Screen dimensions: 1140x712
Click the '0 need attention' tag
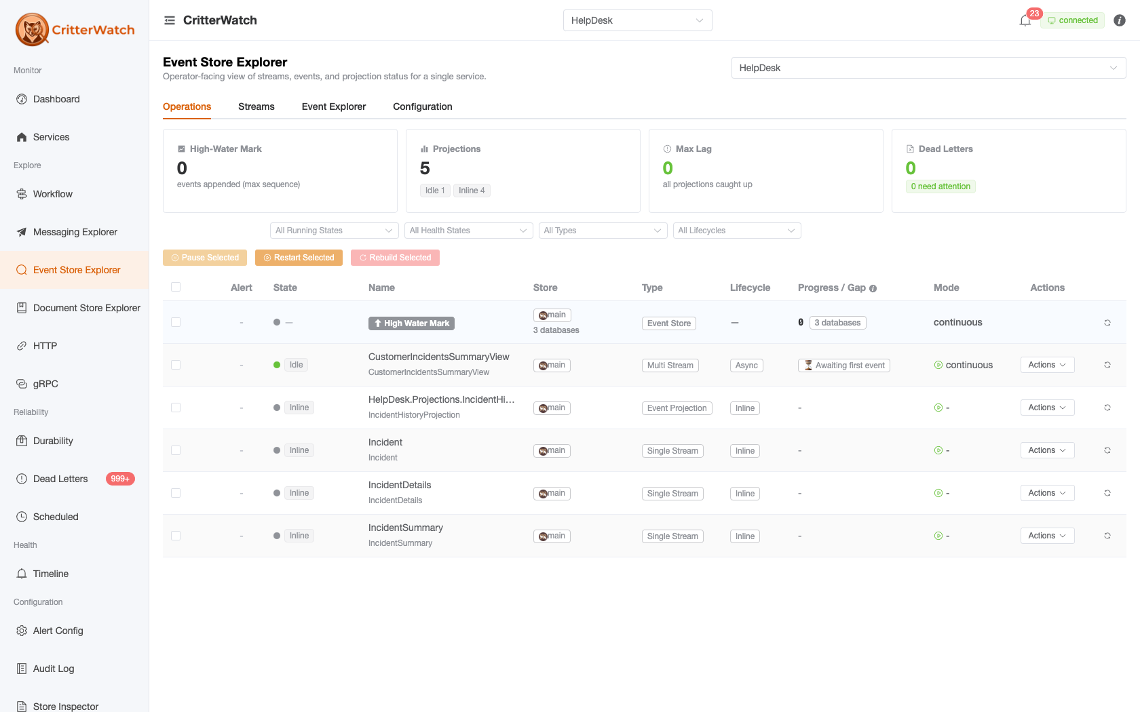pyautogui.click(x=940, y=186)
